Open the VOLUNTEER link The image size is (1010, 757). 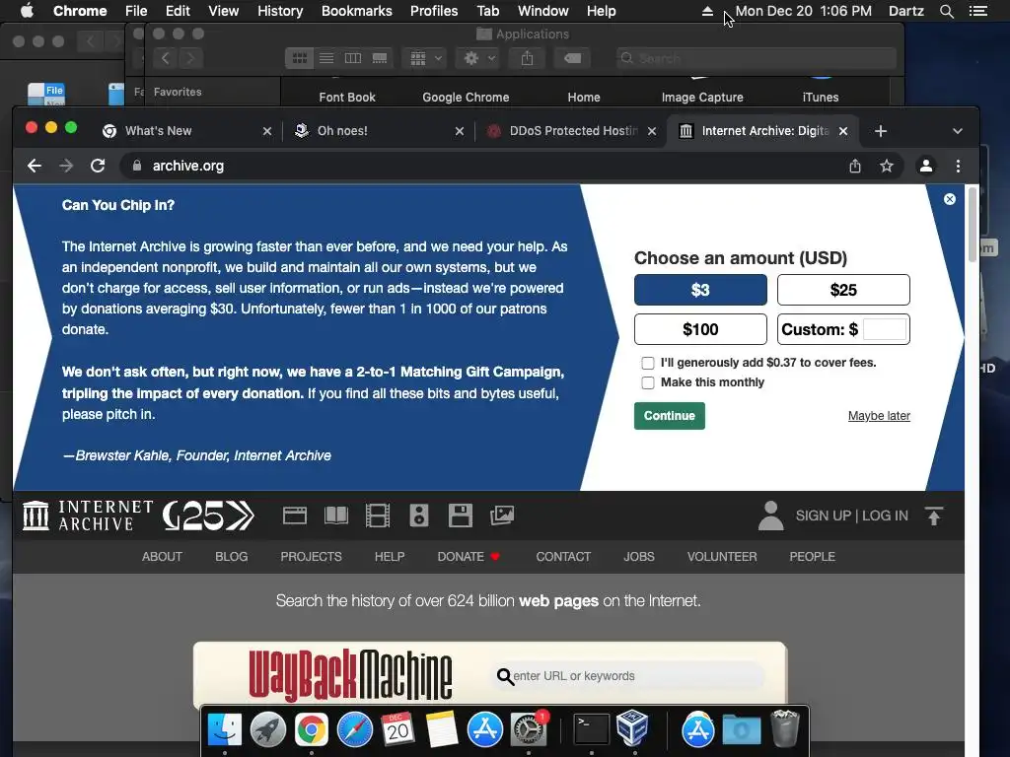click(x=722, y=557)
